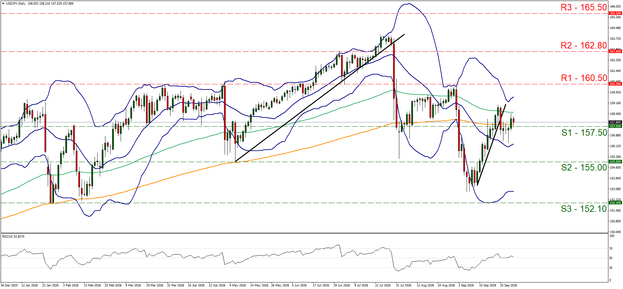Click the RSI(14) 52.8275 indicator label

click(13, 237)
